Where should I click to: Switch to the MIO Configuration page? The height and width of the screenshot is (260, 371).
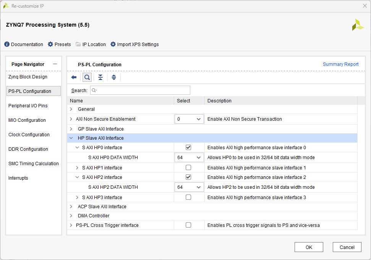[x=27, y=120]
